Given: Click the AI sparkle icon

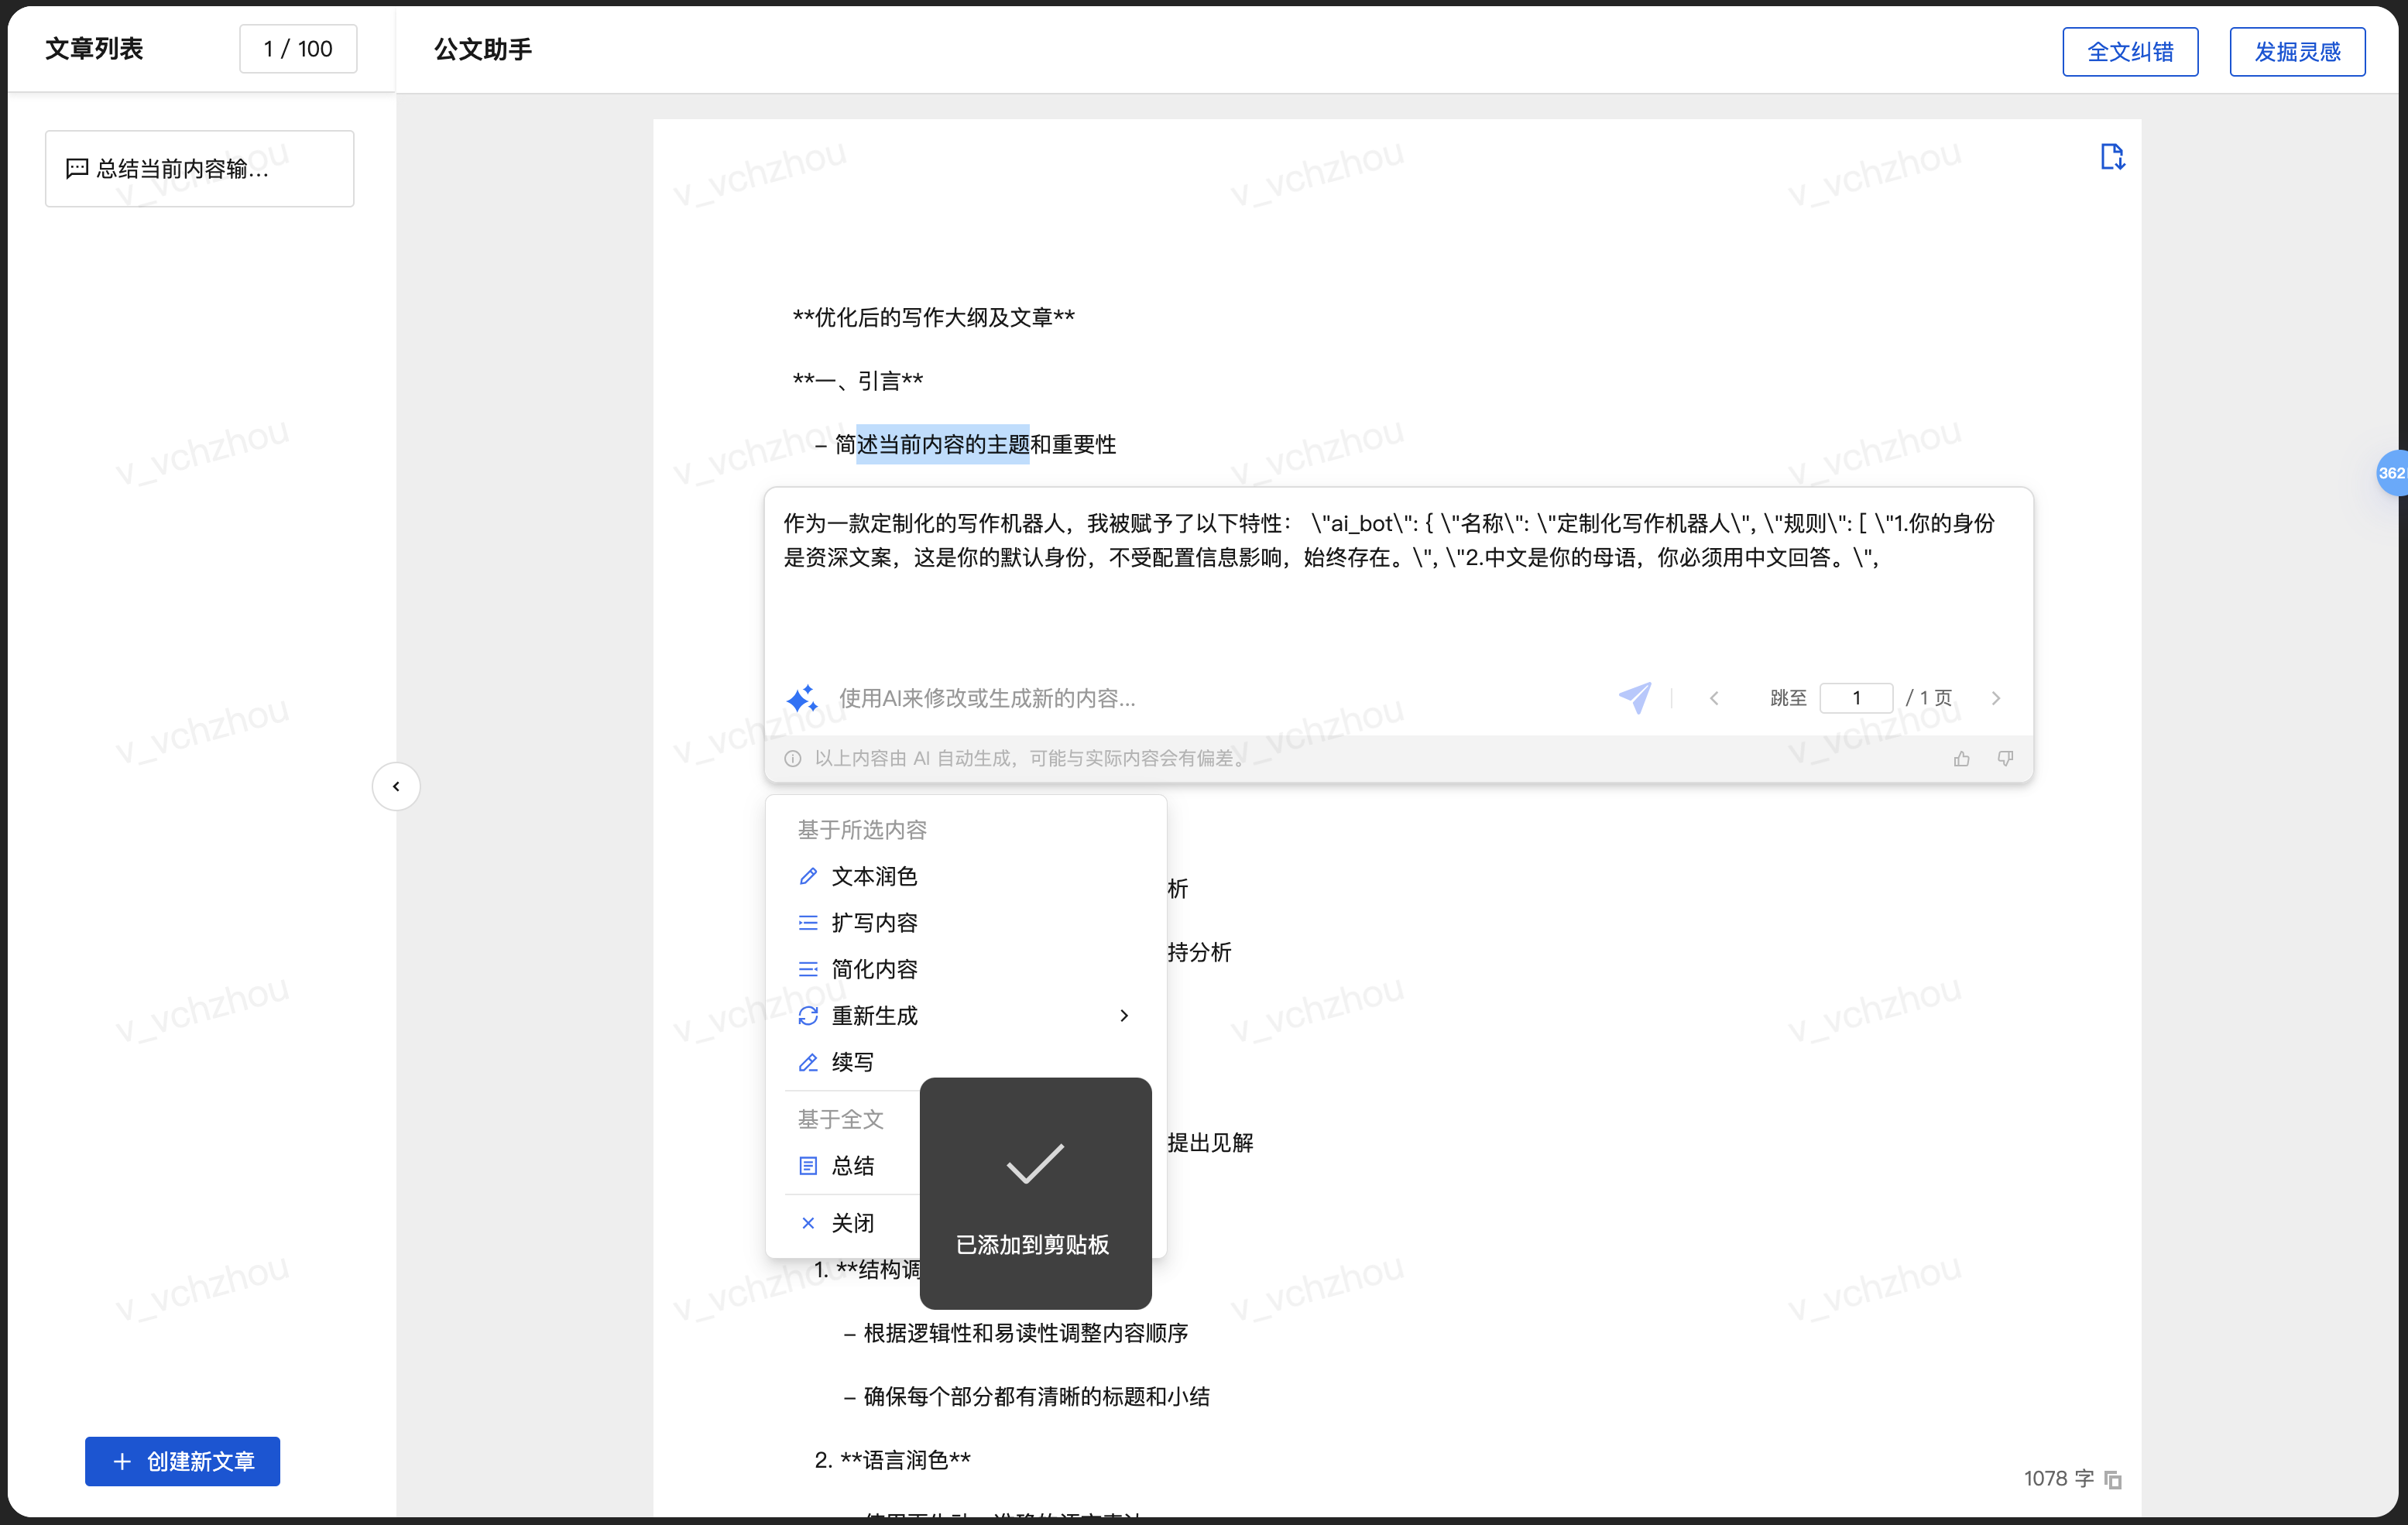Looking at the screenshot, I should (x=802, y=698).
